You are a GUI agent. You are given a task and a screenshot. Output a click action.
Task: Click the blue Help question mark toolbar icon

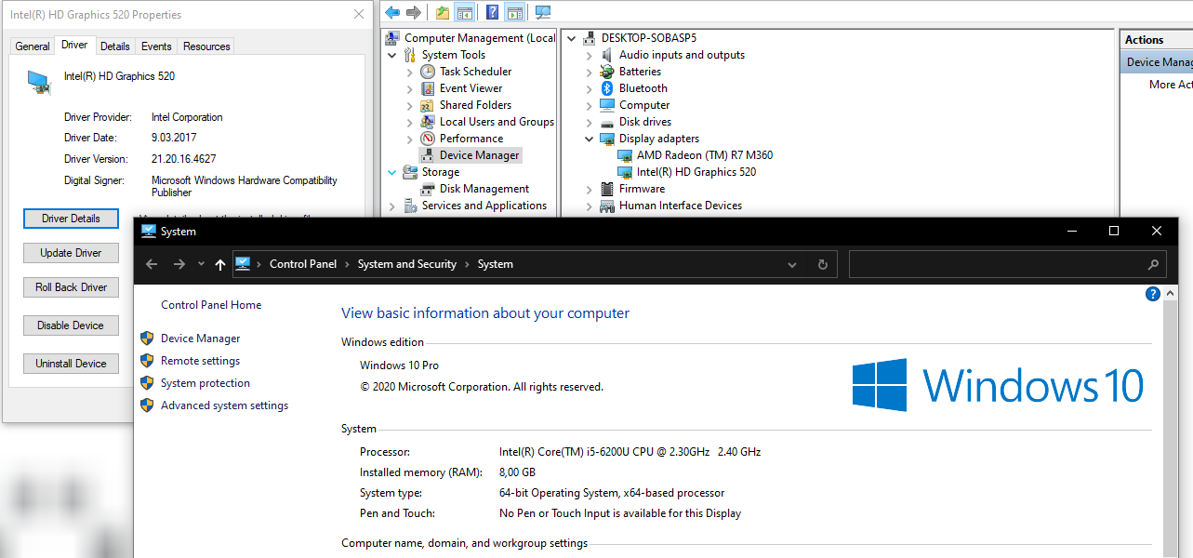tap(493, 12)
